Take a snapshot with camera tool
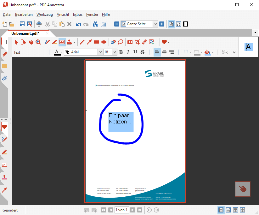 coord(130,42)
